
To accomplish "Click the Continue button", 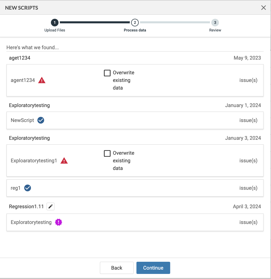I will 153,268.
